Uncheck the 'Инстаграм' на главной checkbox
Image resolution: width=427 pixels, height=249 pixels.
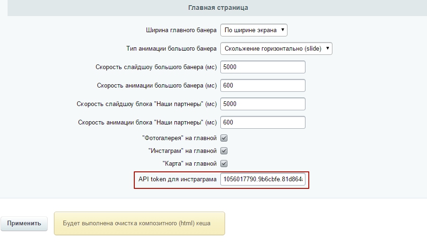tap(225, 151)
